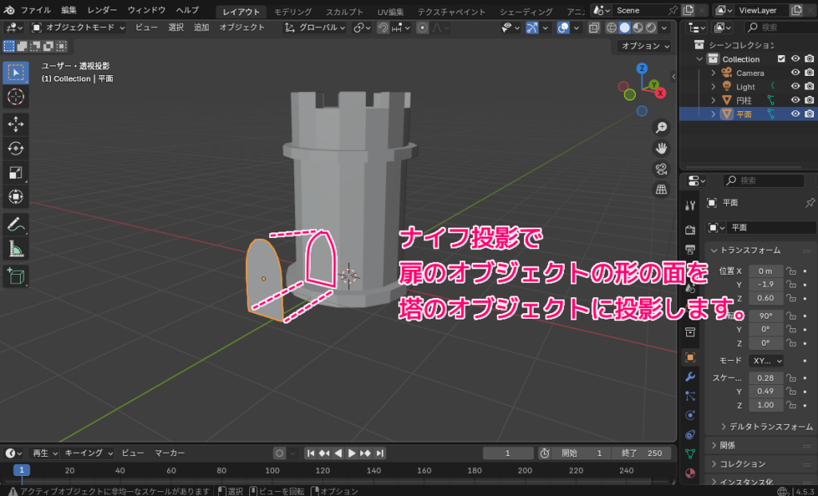Collapse the Collection in the outliner

[699, 58]
